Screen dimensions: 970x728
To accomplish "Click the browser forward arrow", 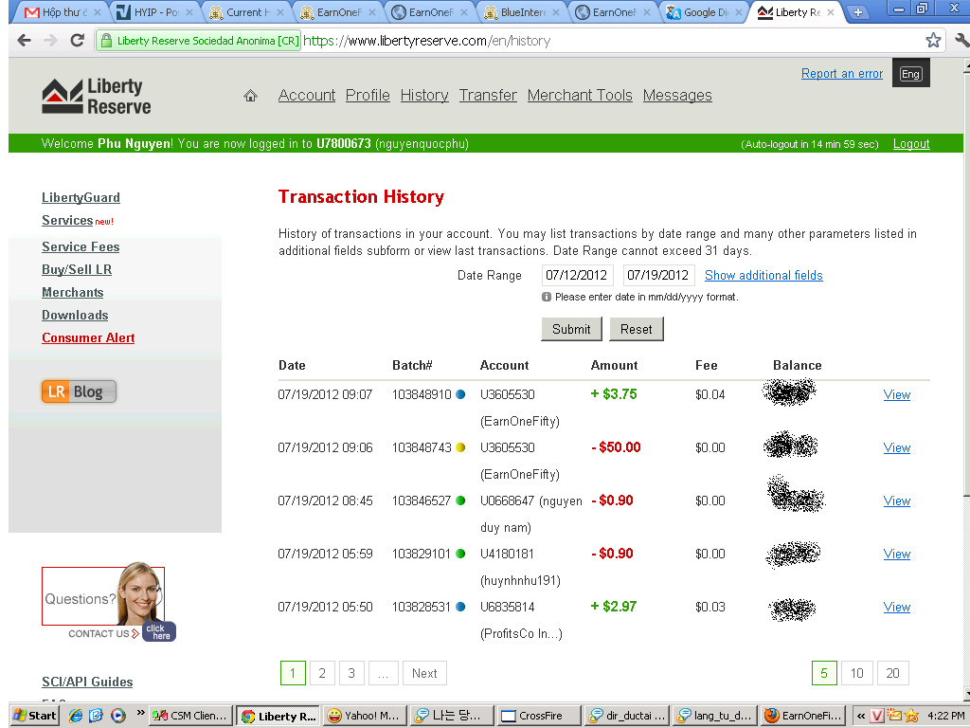I will coord(50,41).
